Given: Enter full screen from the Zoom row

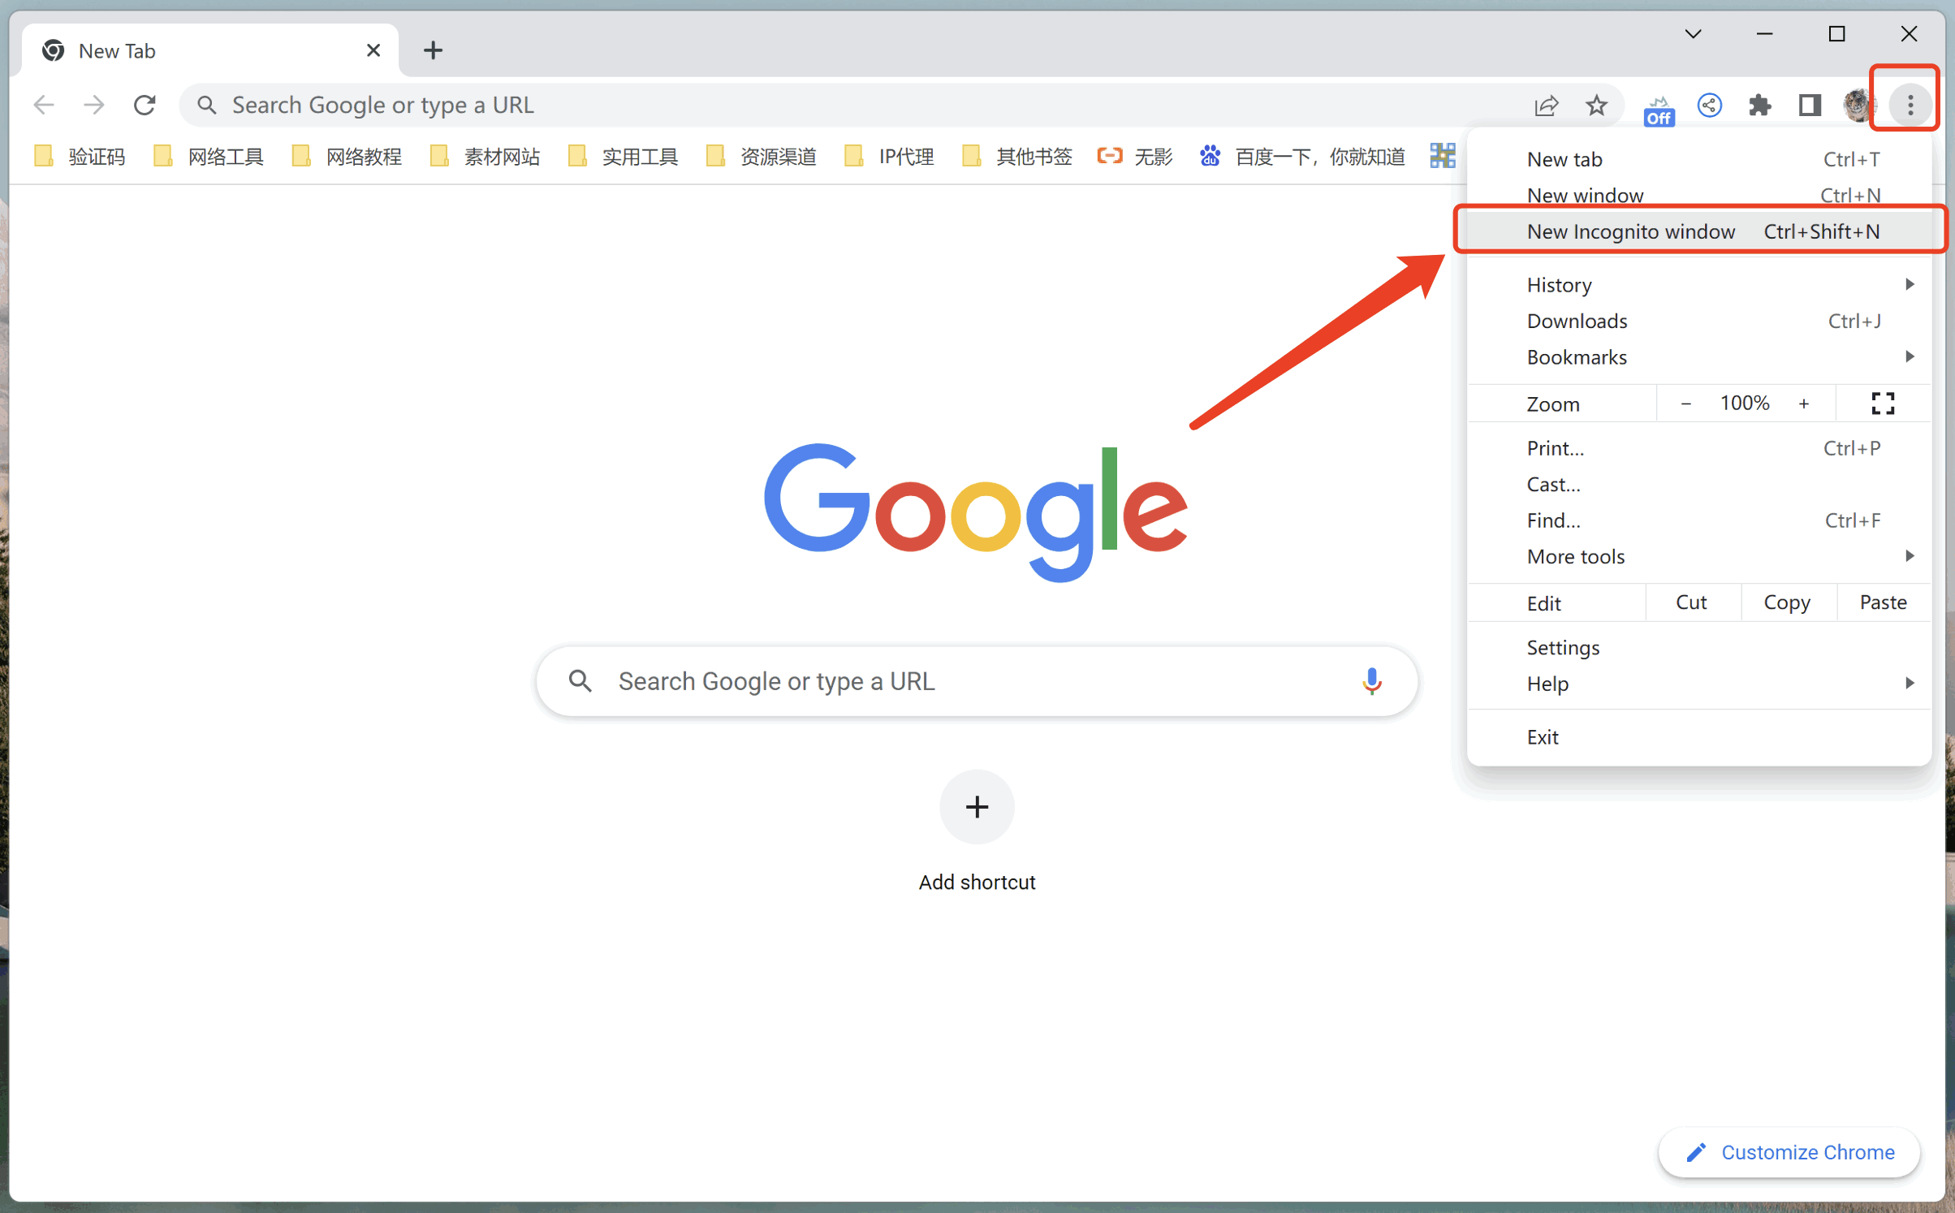Looking at the screenshot, I should [x=1883, y=403].
